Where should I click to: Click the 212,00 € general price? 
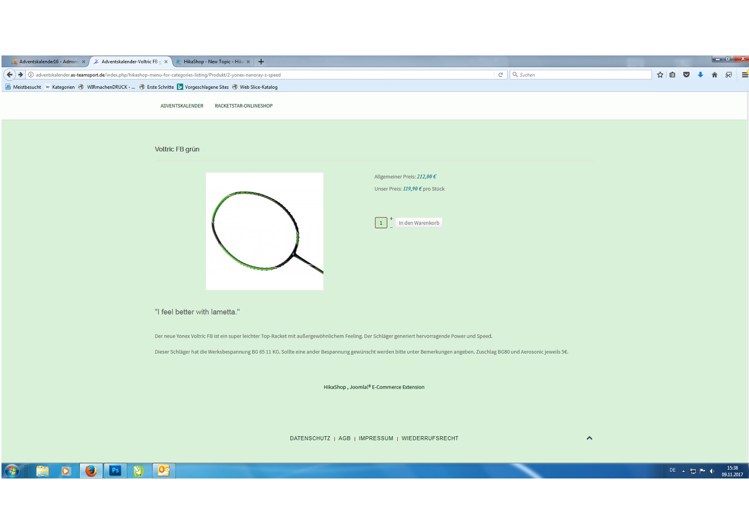click(x=427, y=177)
